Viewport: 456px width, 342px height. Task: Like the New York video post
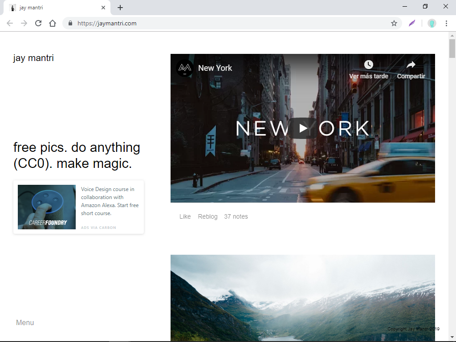point(185,216)
